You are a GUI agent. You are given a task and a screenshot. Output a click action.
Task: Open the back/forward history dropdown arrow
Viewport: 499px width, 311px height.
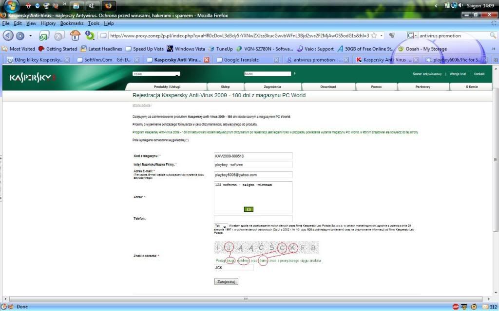pyautogui.click(x=31, y=35)
